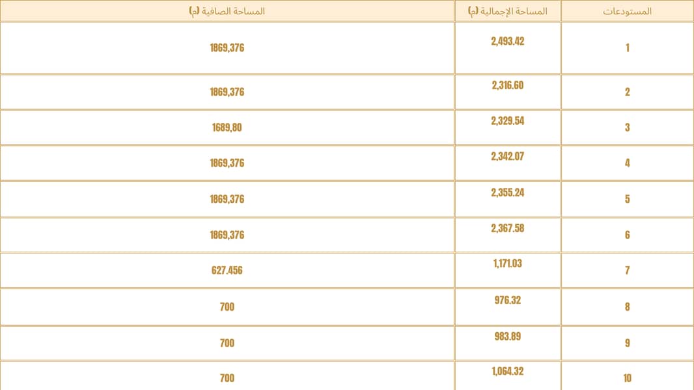Click gross area value 1,064.32
Viewport: 694px width, 390px height.
coord(508,371)
